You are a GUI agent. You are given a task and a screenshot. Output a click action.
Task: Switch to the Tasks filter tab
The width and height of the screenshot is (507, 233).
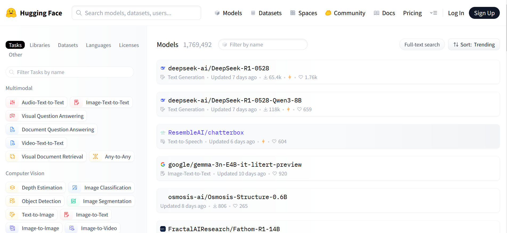click(15, 45)
